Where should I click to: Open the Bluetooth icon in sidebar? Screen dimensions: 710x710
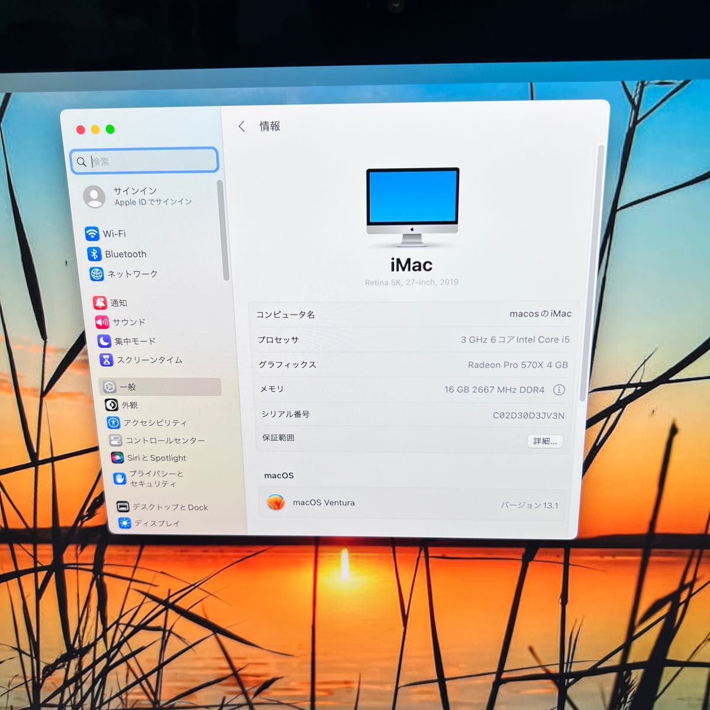94,254
